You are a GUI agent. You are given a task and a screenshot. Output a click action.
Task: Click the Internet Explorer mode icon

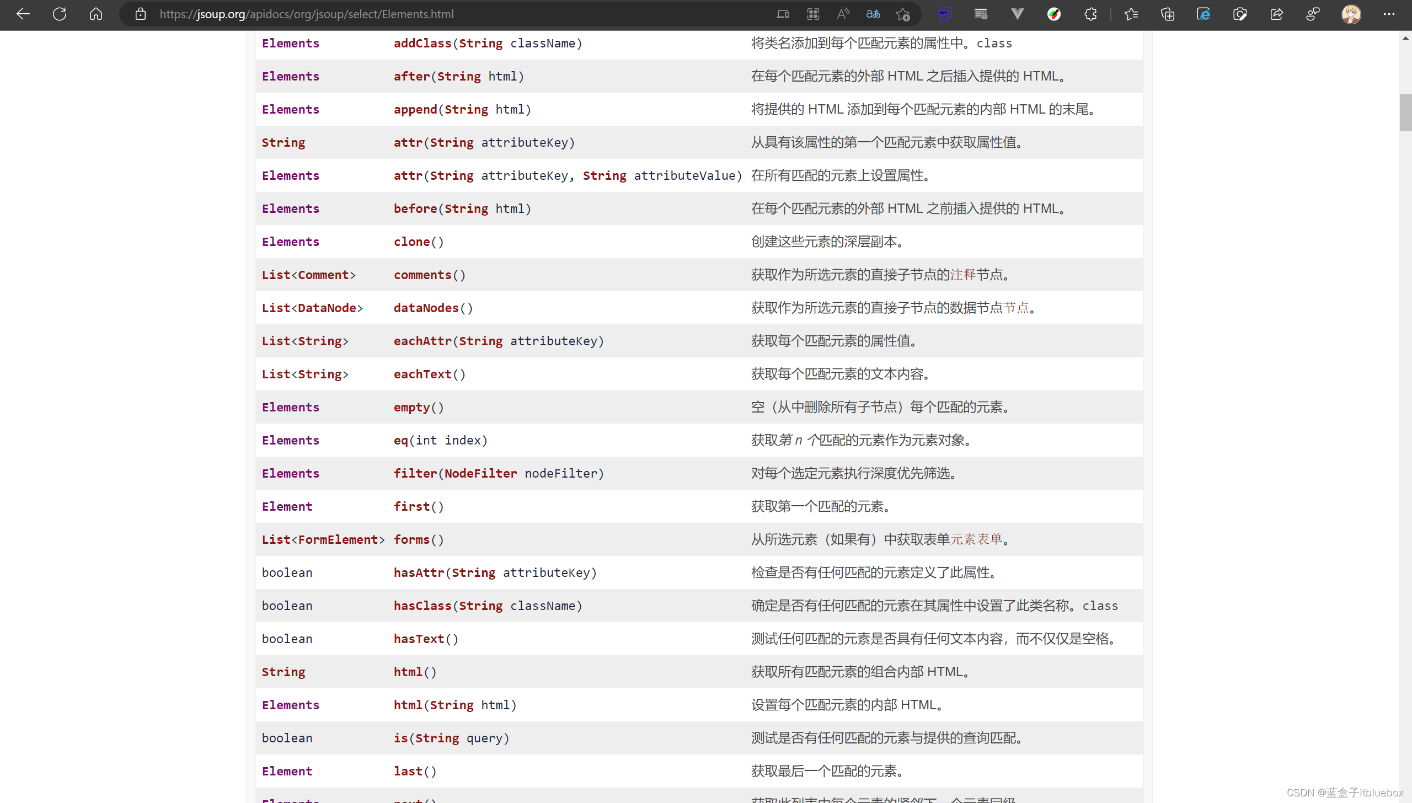coord(1204,14)
